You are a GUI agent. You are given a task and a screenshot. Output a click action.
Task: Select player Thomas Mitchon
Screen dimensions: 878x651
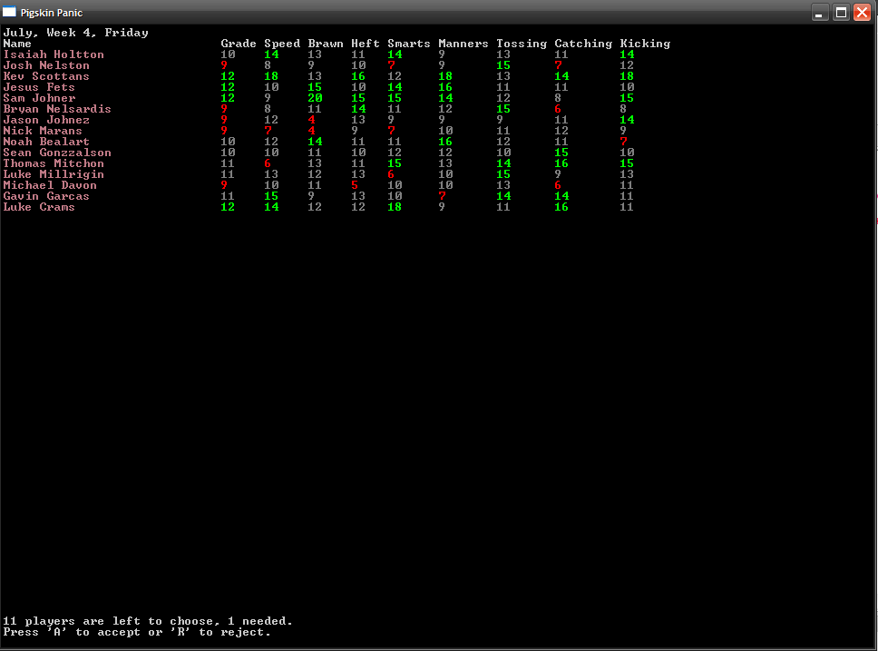pyautogui.click(x=54, y=163)
